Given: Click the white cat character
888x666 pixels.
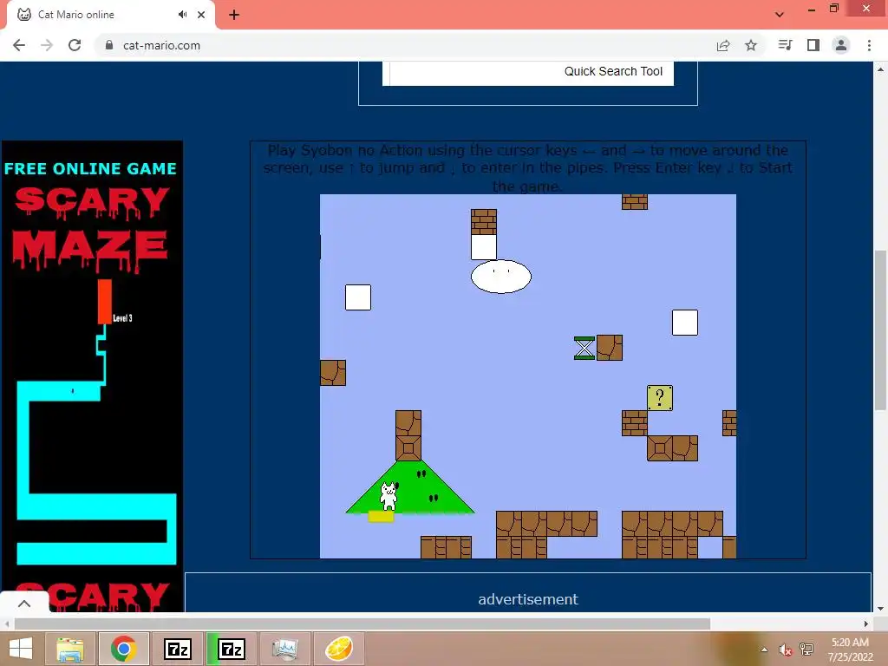Looking at the screenshot, I should [x=388, y=496].
